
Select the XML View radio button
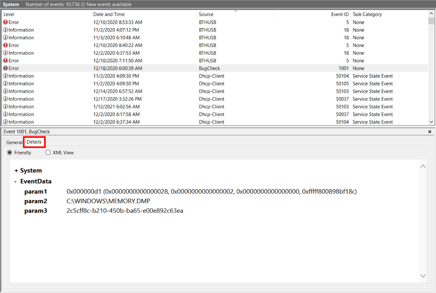click(48, 153)
